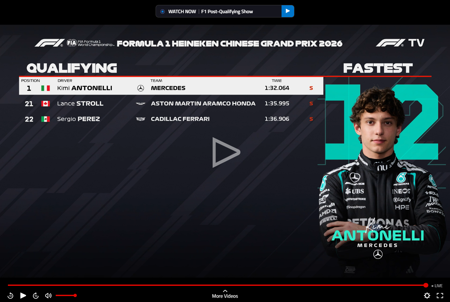Viewport: 450px width, 302px height.
Task: Enter fullscreen mode
Action: pyautogui.click(x=440, y=295)
